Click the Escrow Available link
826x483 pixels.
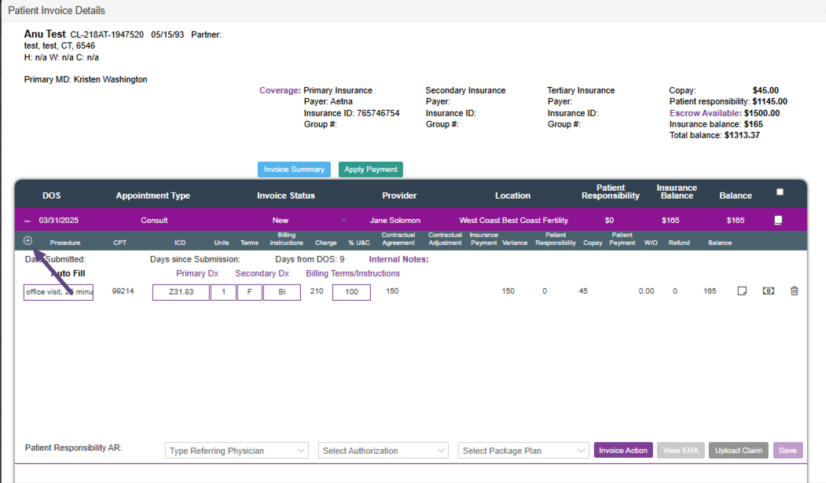point(704,113)
